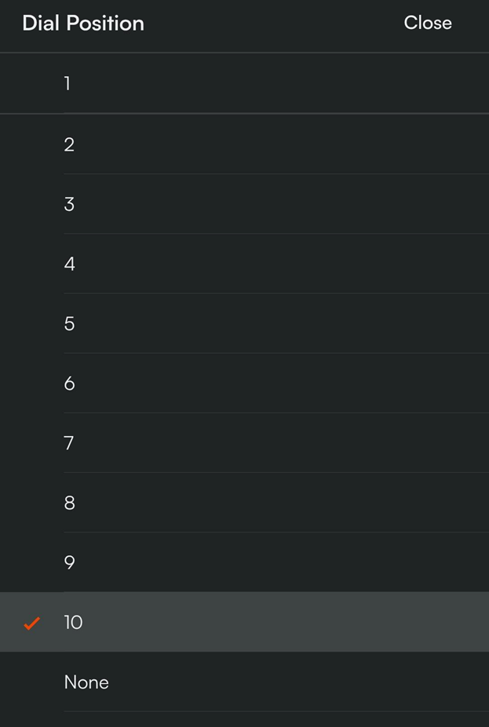Click the None label text

pyautogui.click(x=86, y=682)
